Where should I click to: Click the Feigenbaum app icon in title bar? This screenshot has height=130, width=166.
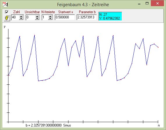coord(5,4)
